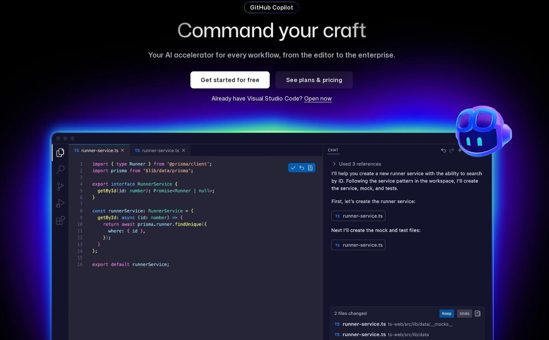Open the diff file icon next to Undo

point(477,313)
